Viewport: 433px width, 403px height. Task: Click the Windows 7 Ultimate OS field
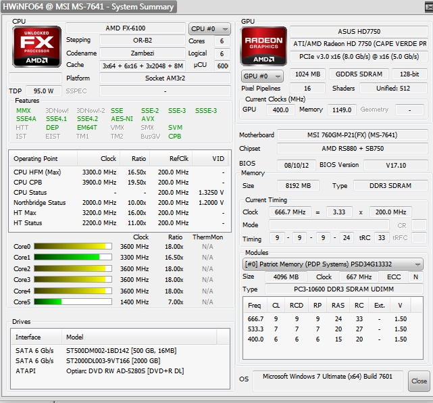[328, 380]
